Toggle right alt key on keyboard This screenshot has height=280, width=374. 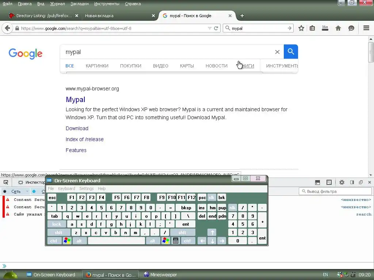(x=152, y=241)
